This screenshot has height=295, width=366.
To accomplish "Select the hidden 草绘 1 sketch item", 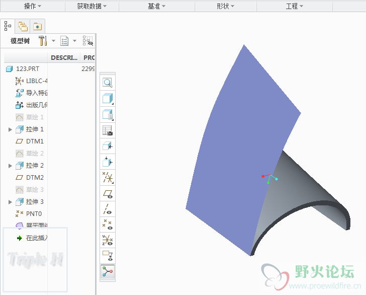I will point(29,117).
